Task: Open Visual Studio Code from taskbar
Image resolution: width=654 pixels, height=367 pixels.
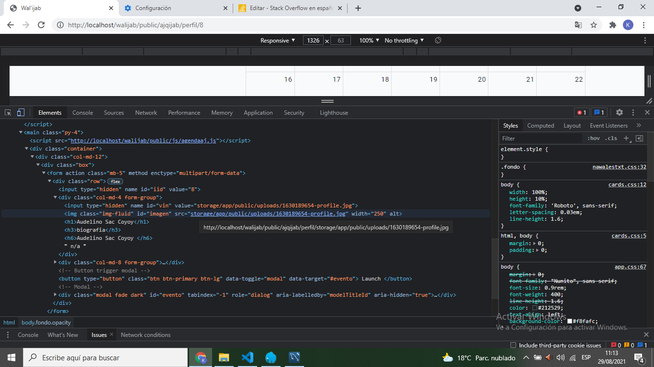Action: tap(247, 357)
